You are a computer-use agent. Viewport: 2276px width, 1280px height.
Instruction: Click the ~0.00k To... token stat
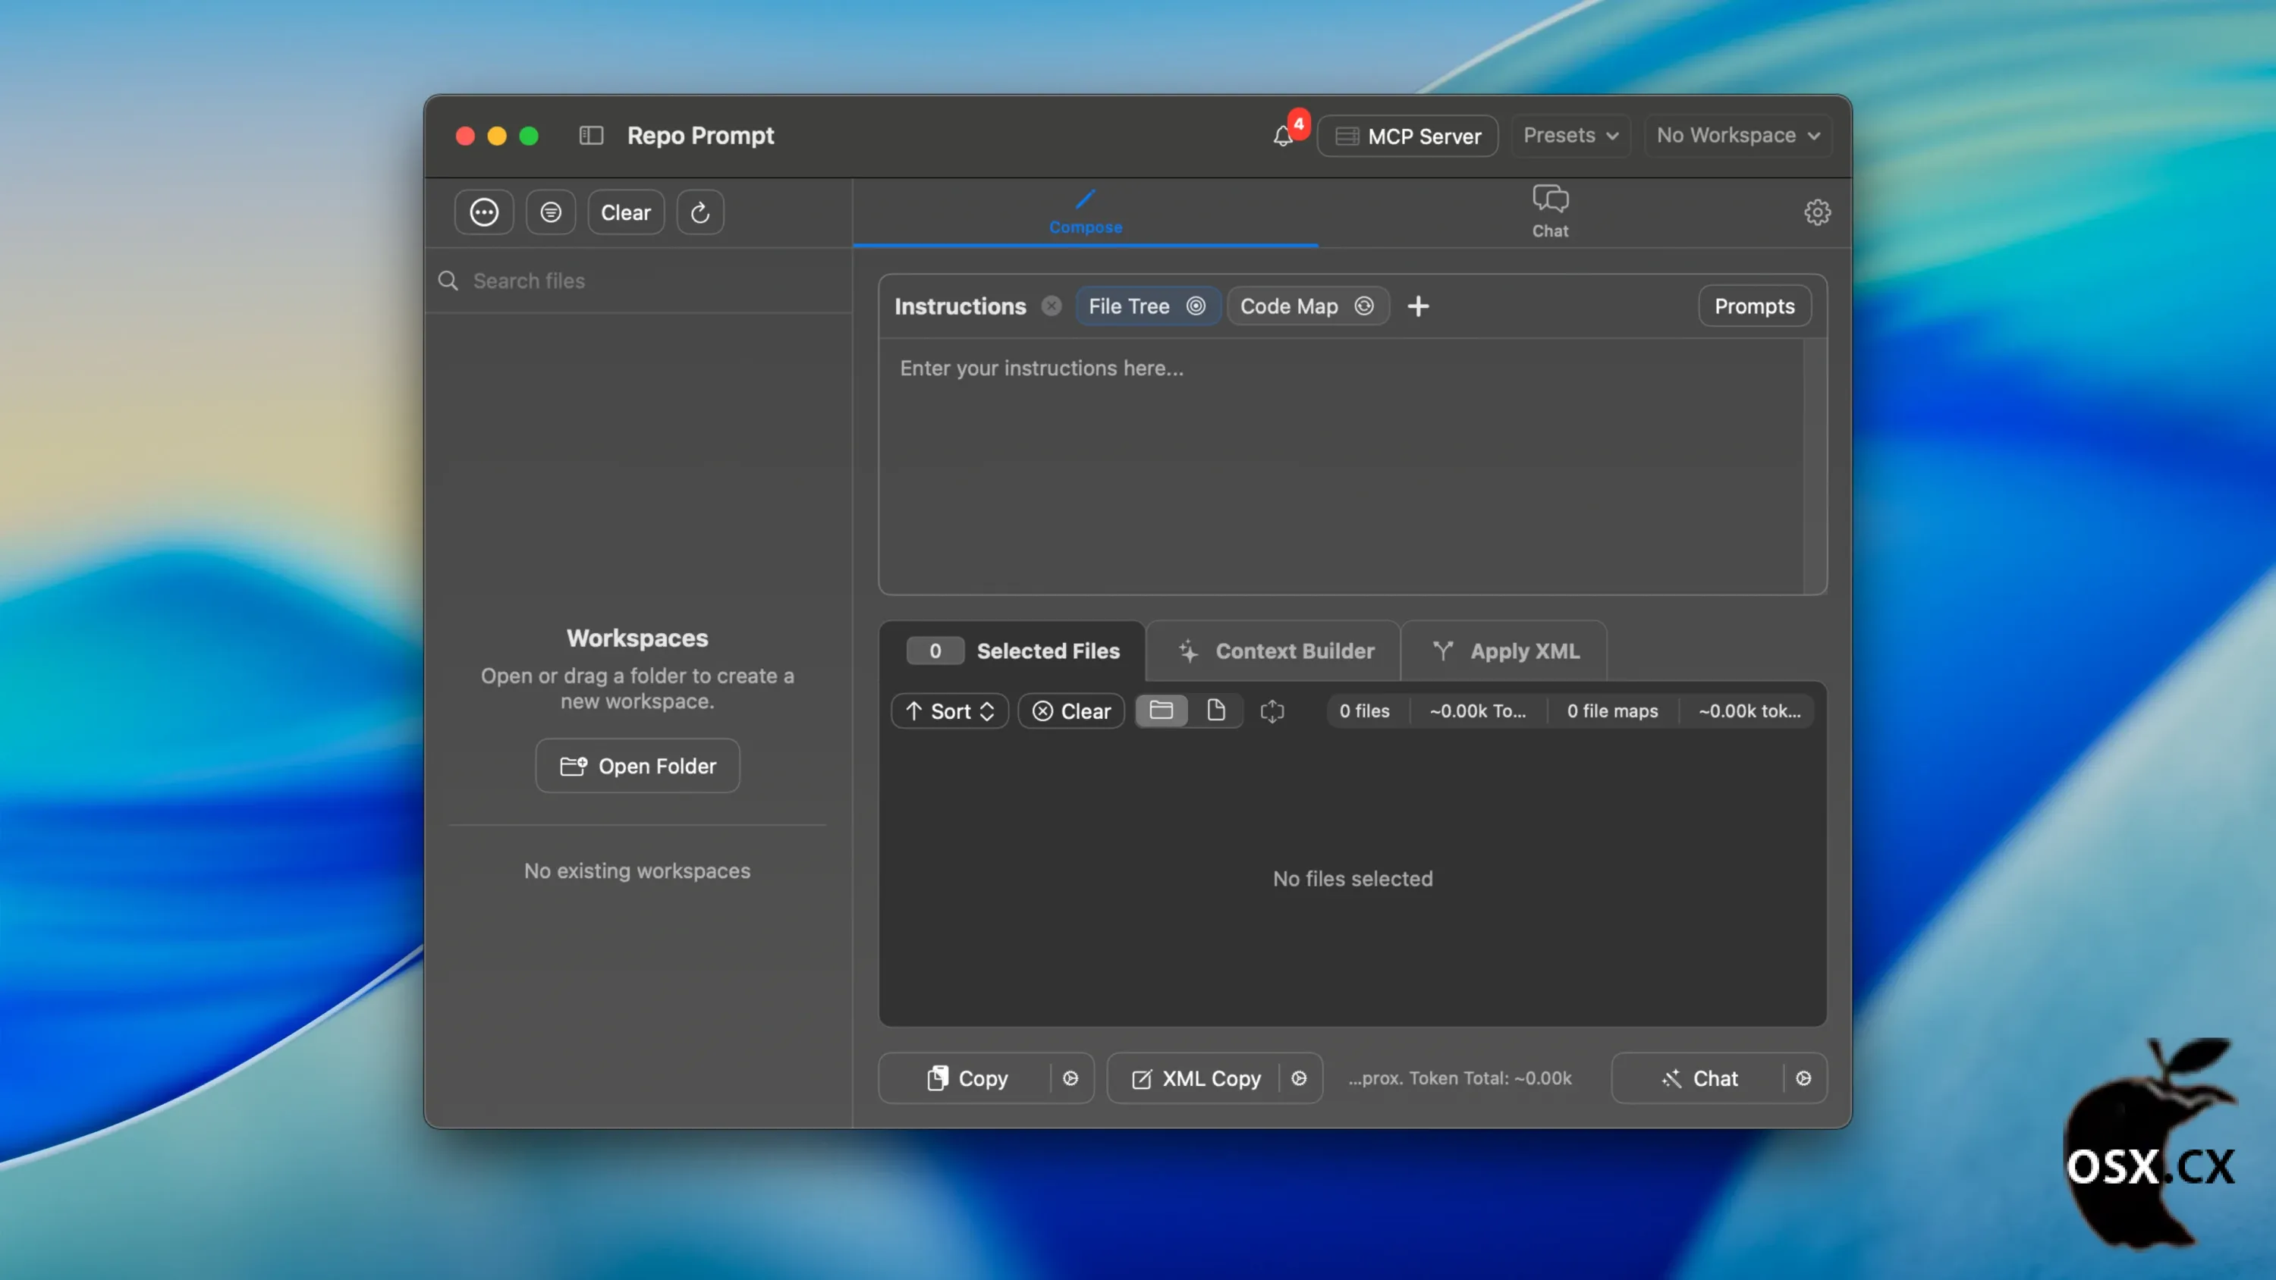[x=1477, y=711]
